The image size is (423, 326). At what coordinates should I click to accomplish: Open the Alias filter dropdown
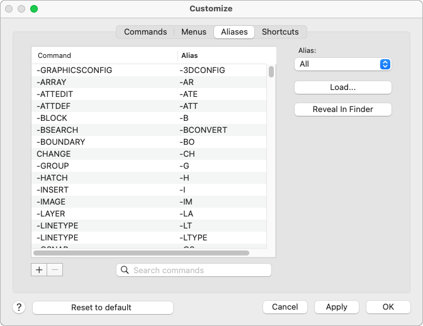[342, 64]
